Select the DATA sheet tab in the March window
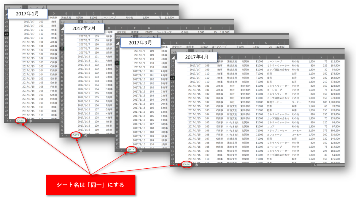This screenshot has width=356, height=200. click(x=131, y=150)
